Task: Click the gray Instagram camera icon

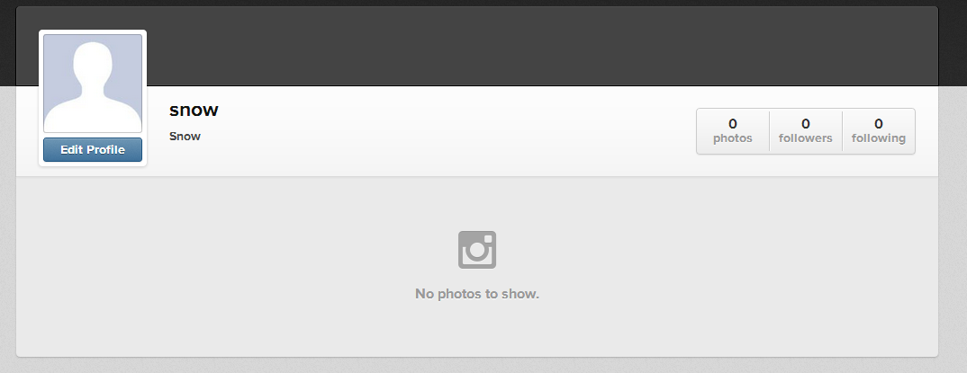Action: tap(476, 249)
